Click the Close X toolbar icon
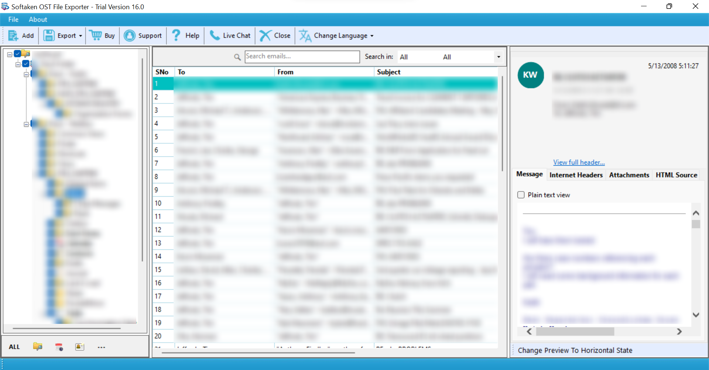This screenshot has width=709, height=370. click(x=265, y=36)
